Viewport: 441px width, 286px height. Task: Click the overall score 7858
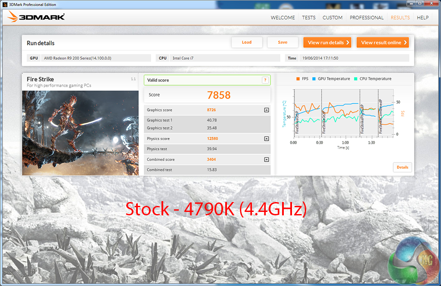pos(218,95)
